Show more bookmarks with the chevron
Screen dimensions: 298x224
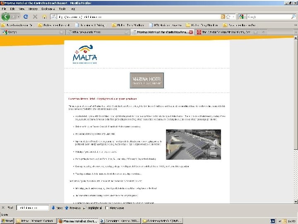(296, 25)
